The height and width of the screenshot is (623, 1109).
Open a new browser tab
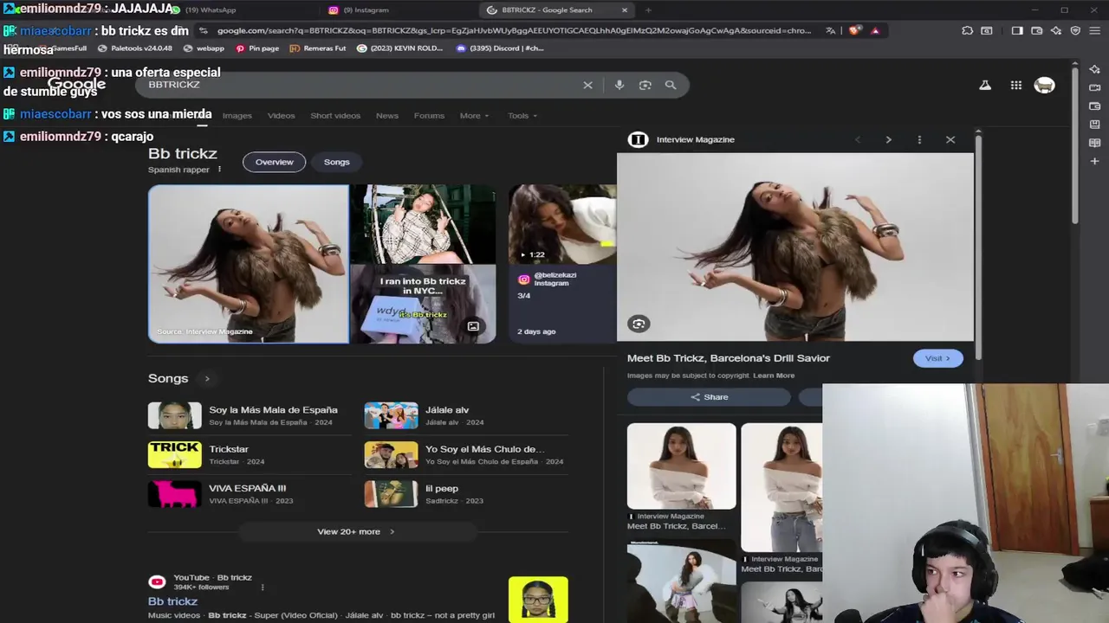[648, 10]
